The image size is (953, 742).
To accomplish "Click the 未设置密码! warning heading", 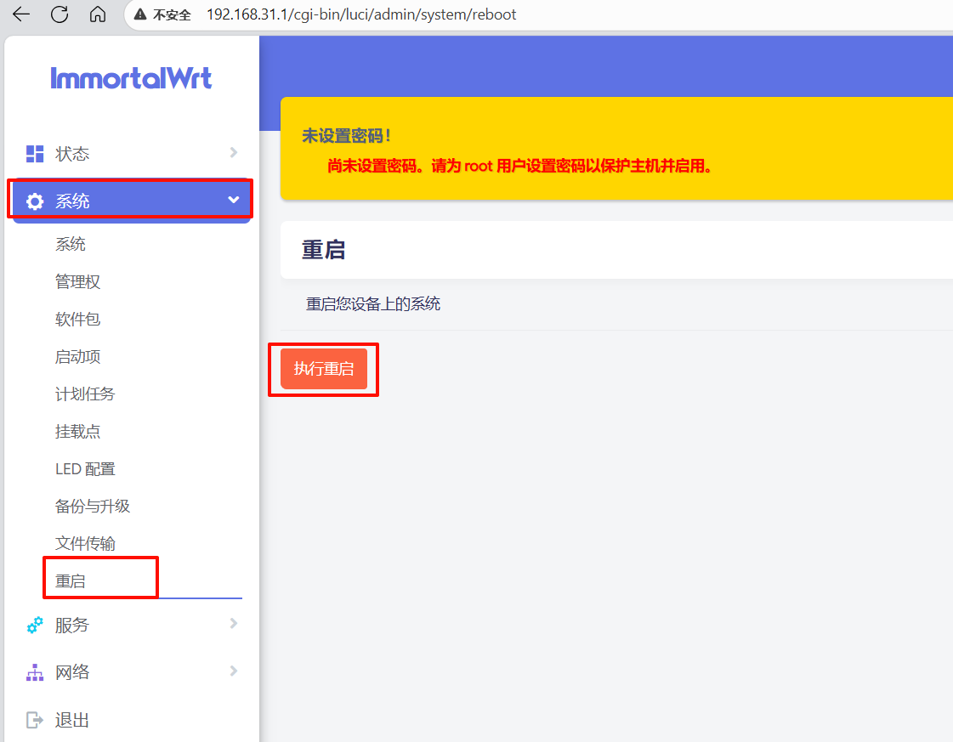I will click(347, 136).
